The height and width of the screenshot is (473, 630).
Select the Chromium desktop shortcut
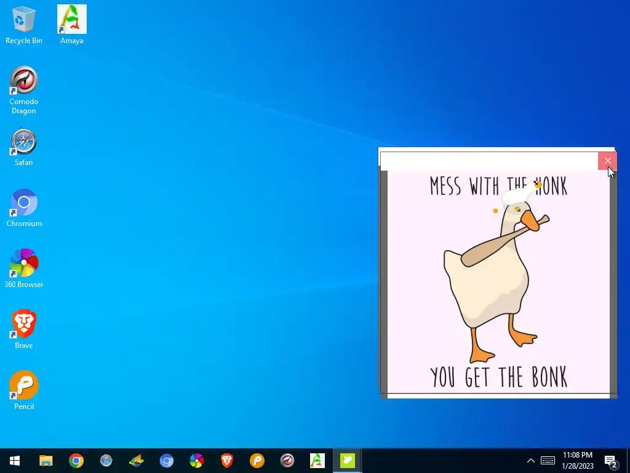point(24,208)
